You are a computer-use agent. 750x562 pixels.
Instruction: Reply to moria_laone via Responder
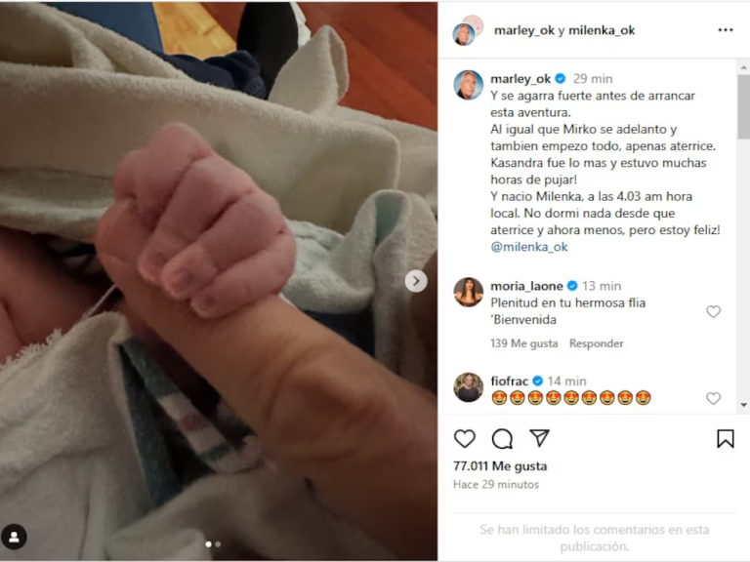pos(596,343)
